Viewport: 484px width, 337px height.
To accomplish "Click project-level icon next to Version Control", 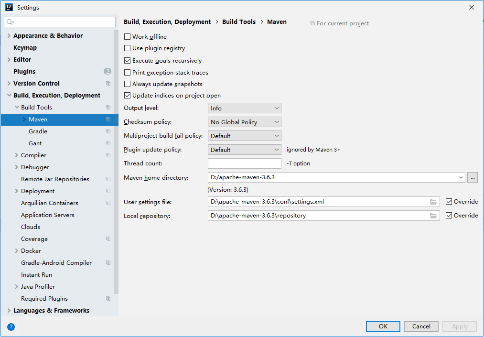I will click(x=108, y=83).
